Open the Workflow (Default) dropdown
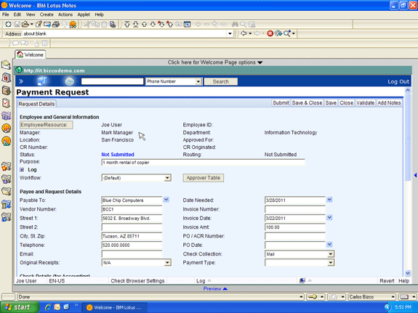This screenshot has height=313, width=418. [167, 178]
